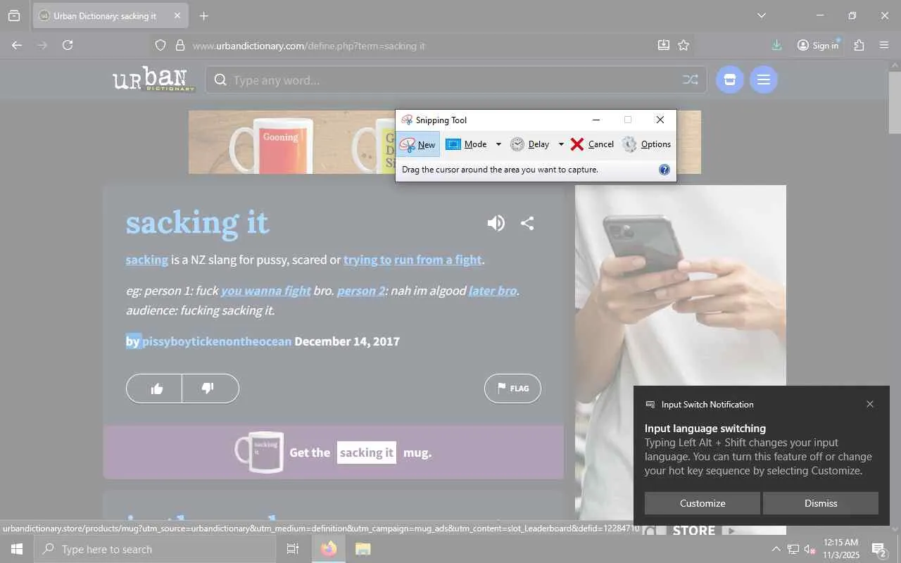The image size is (901, 563).
Task: Open the taskbar clock and date
Action: coord(841,549)
